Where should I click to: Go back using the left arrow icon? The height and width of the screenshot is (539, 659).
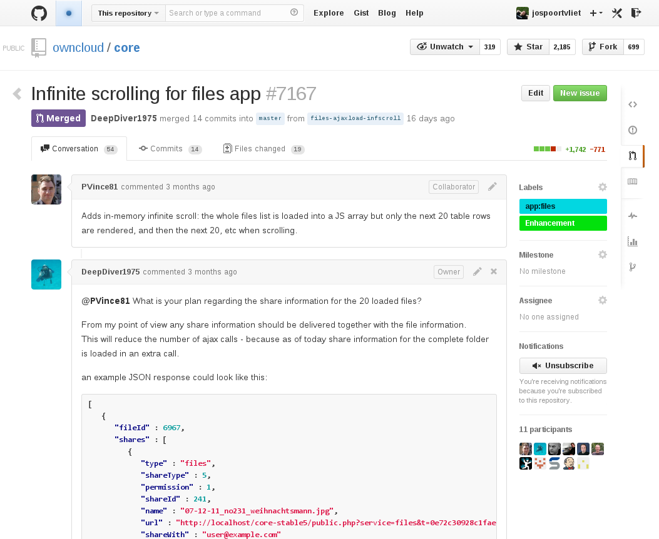tap(18, 94)
